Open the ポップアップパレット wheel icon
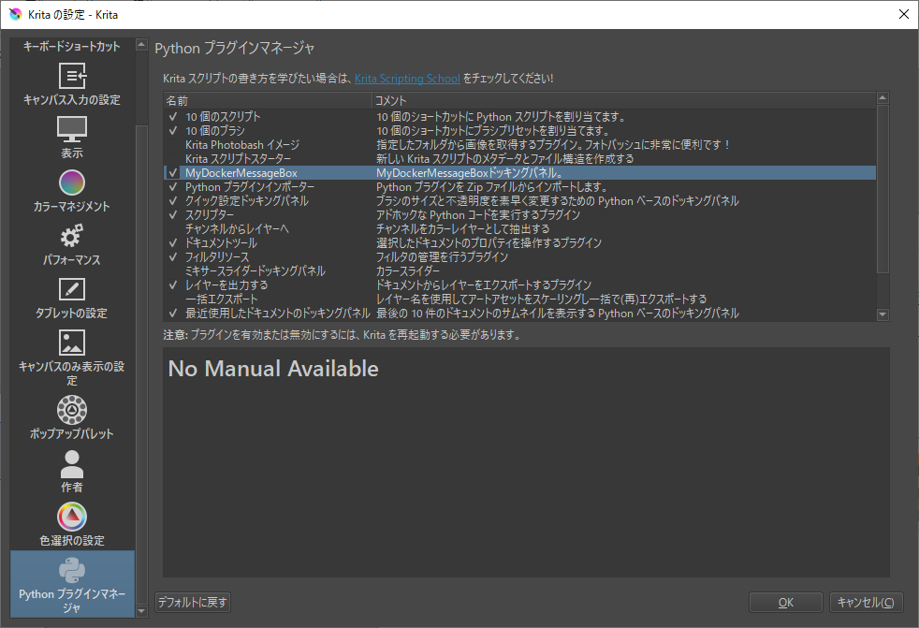Viewport: 919px width, 628px height. [x=72, y=410]
